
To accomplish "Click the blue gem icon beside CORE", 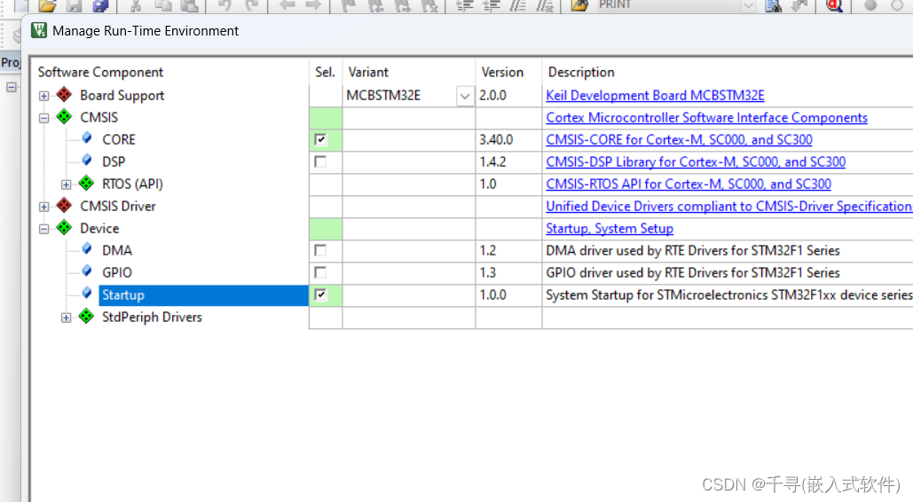I will coord(87,138).
